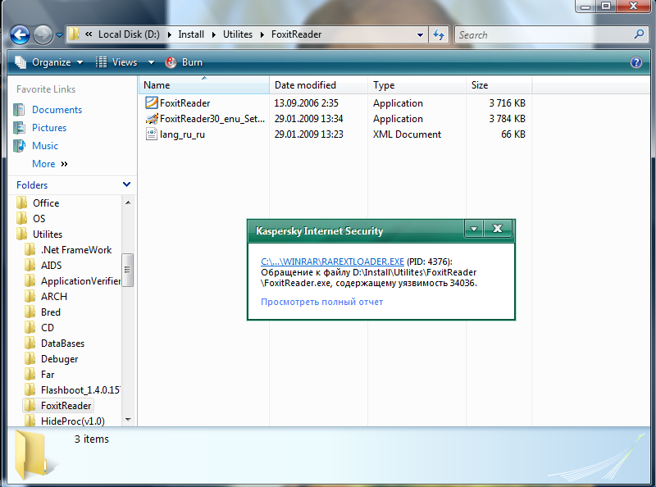Click the Documents icon in Favorite Links
Viewport: 656px width, 487px height.
coord(19,110)
